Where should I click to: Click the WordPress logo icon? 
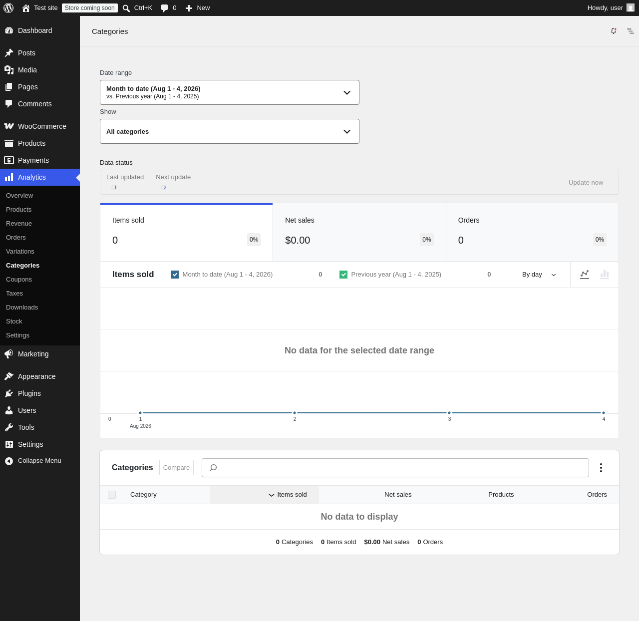pos(8,8)
